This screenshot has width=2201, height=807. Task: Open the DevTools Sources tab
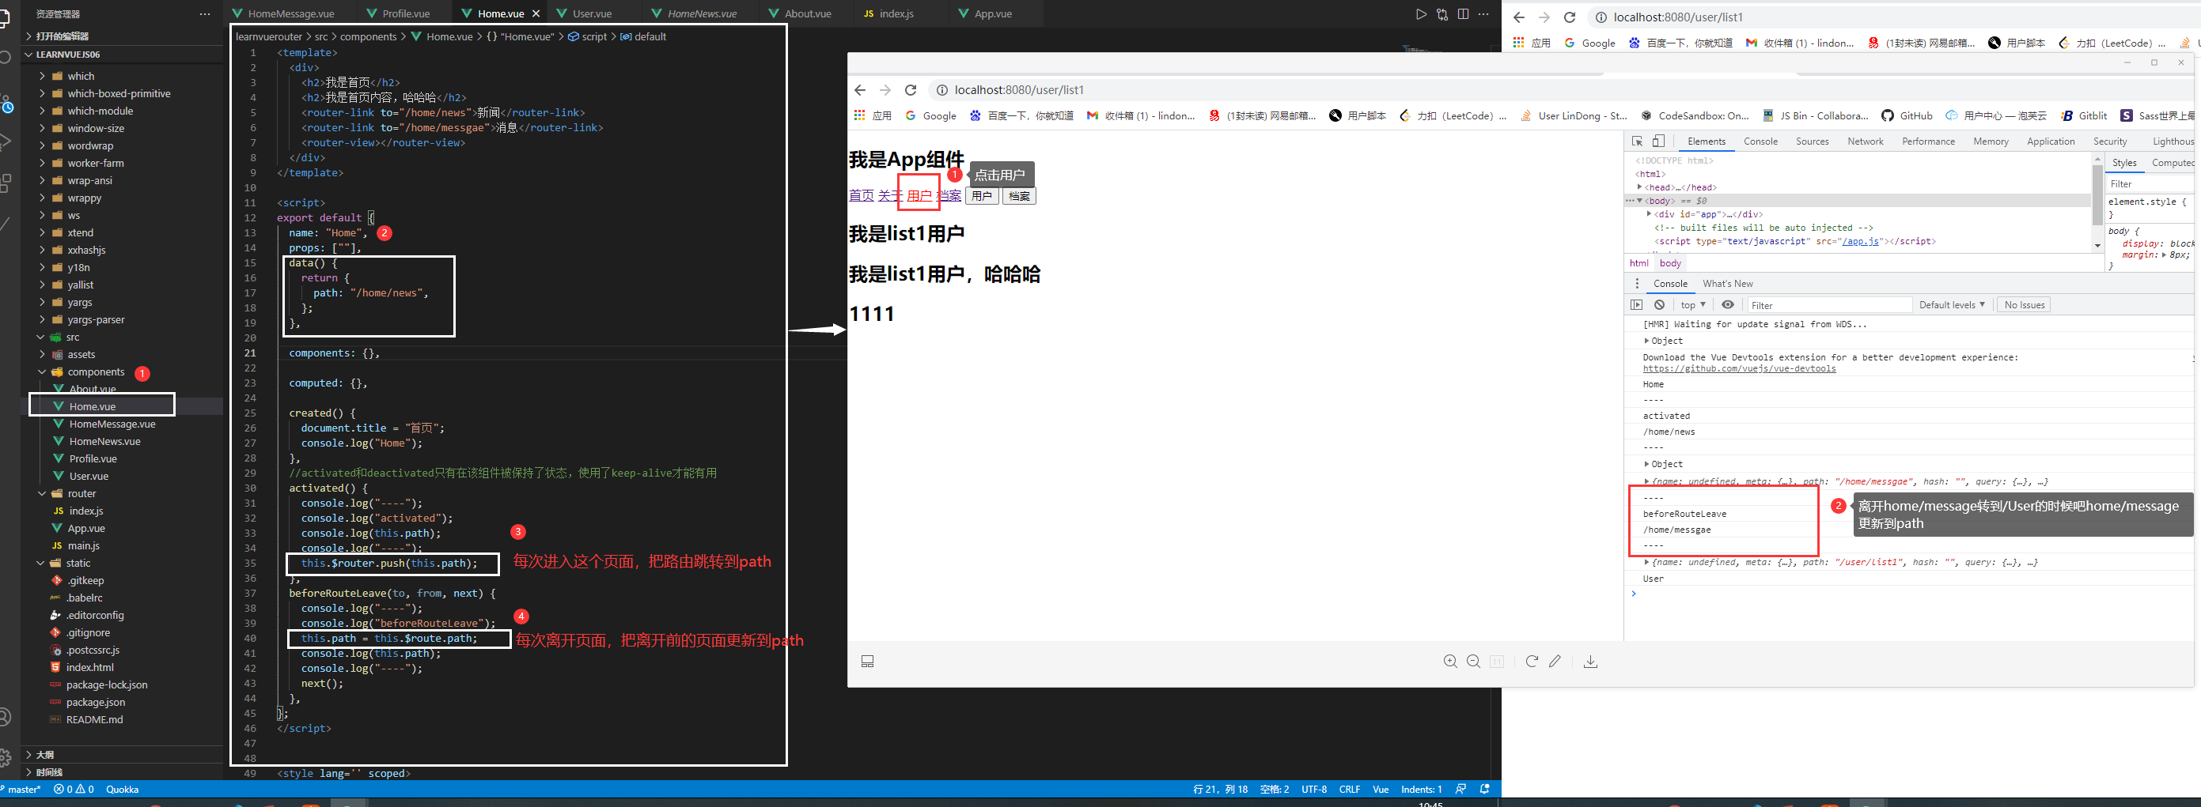coord(1813,141)
